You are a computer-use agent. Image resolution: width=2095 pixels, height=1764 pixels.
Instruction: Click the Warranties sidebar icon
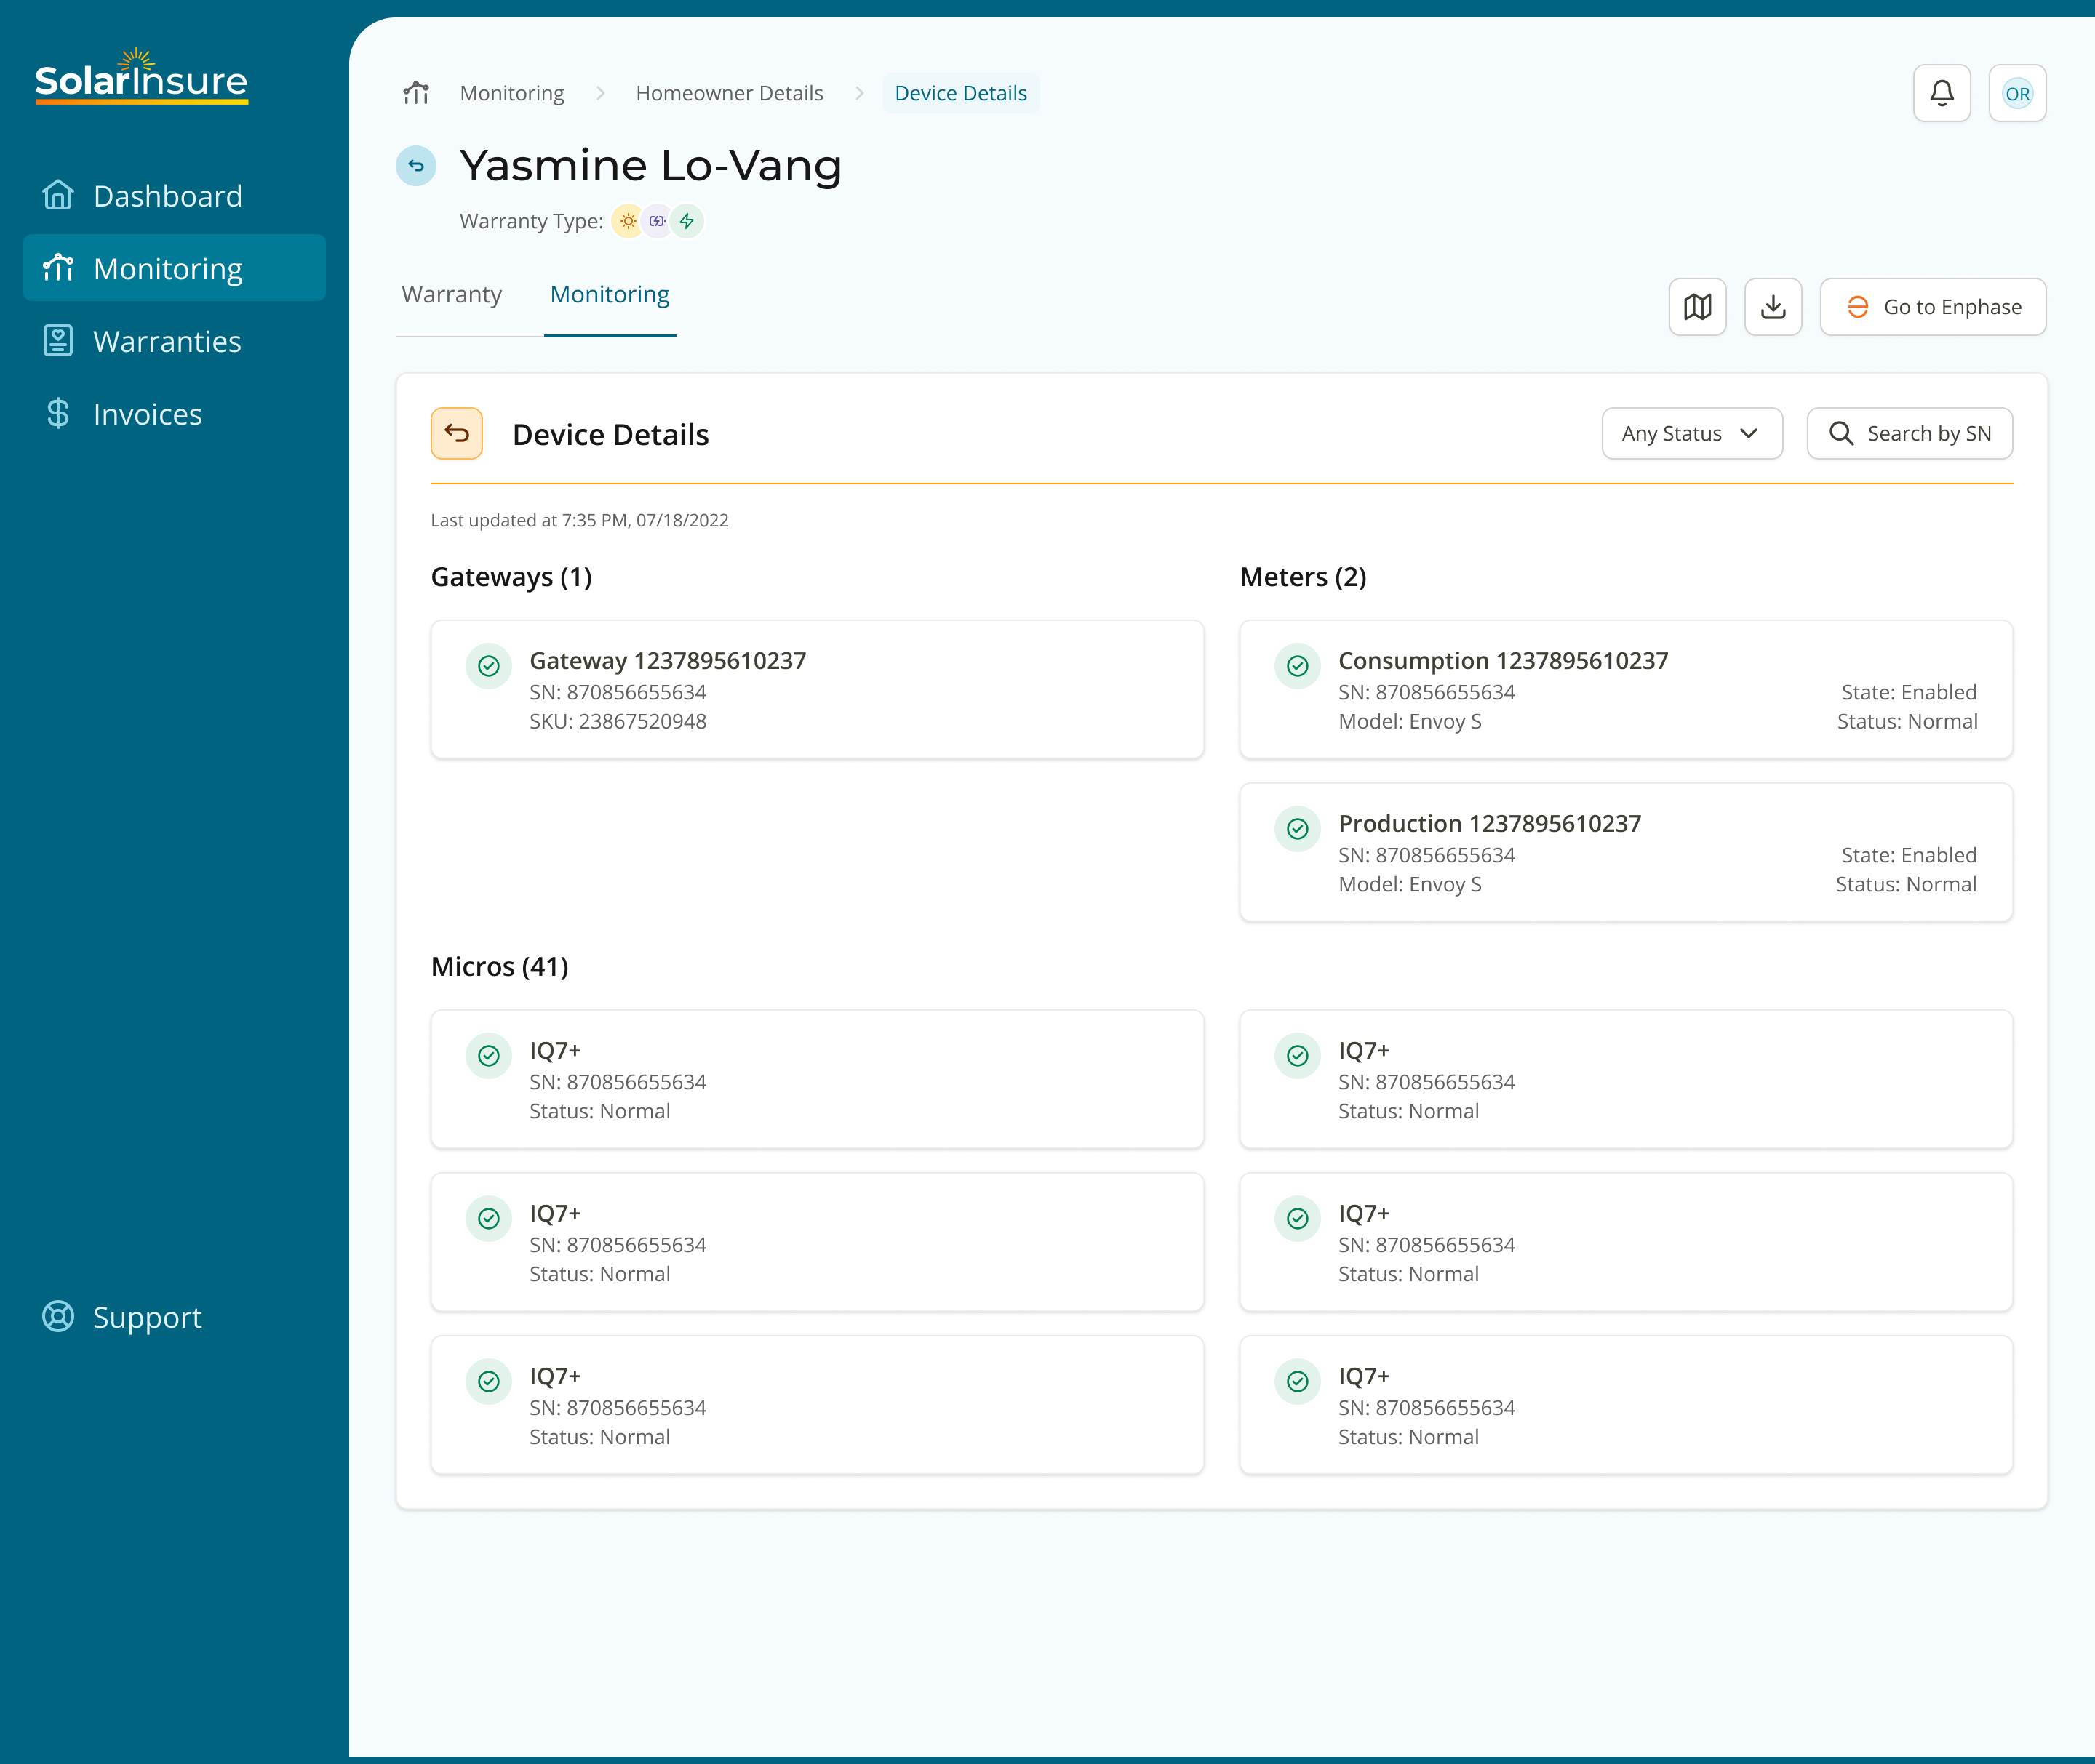point(58,341)
